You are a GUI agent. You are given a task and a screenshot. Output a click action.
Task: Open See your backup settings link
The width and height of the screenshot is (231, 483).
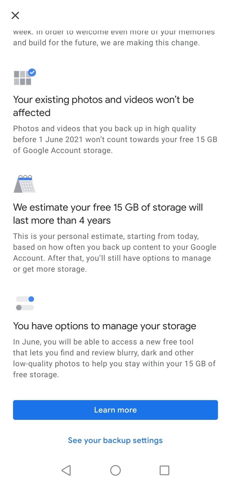(115, 440)
